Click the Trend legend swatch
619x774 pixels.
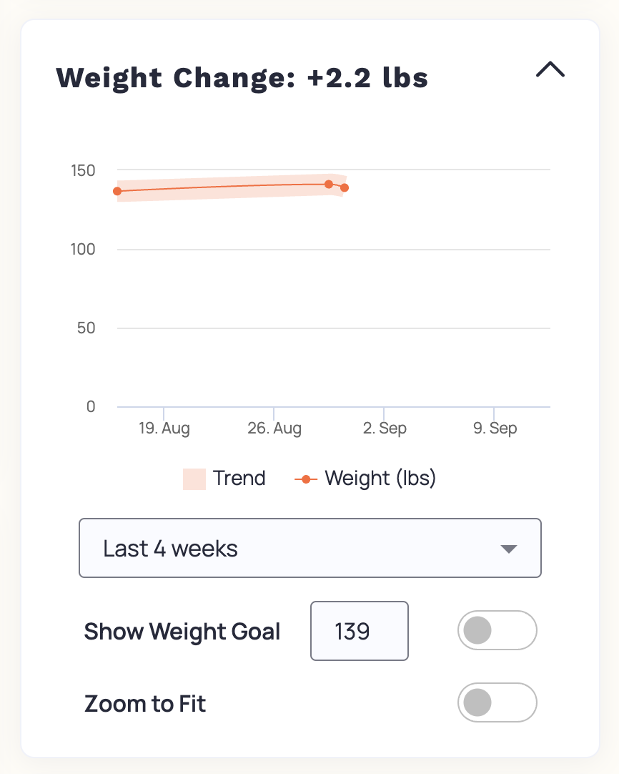point(193,478)
